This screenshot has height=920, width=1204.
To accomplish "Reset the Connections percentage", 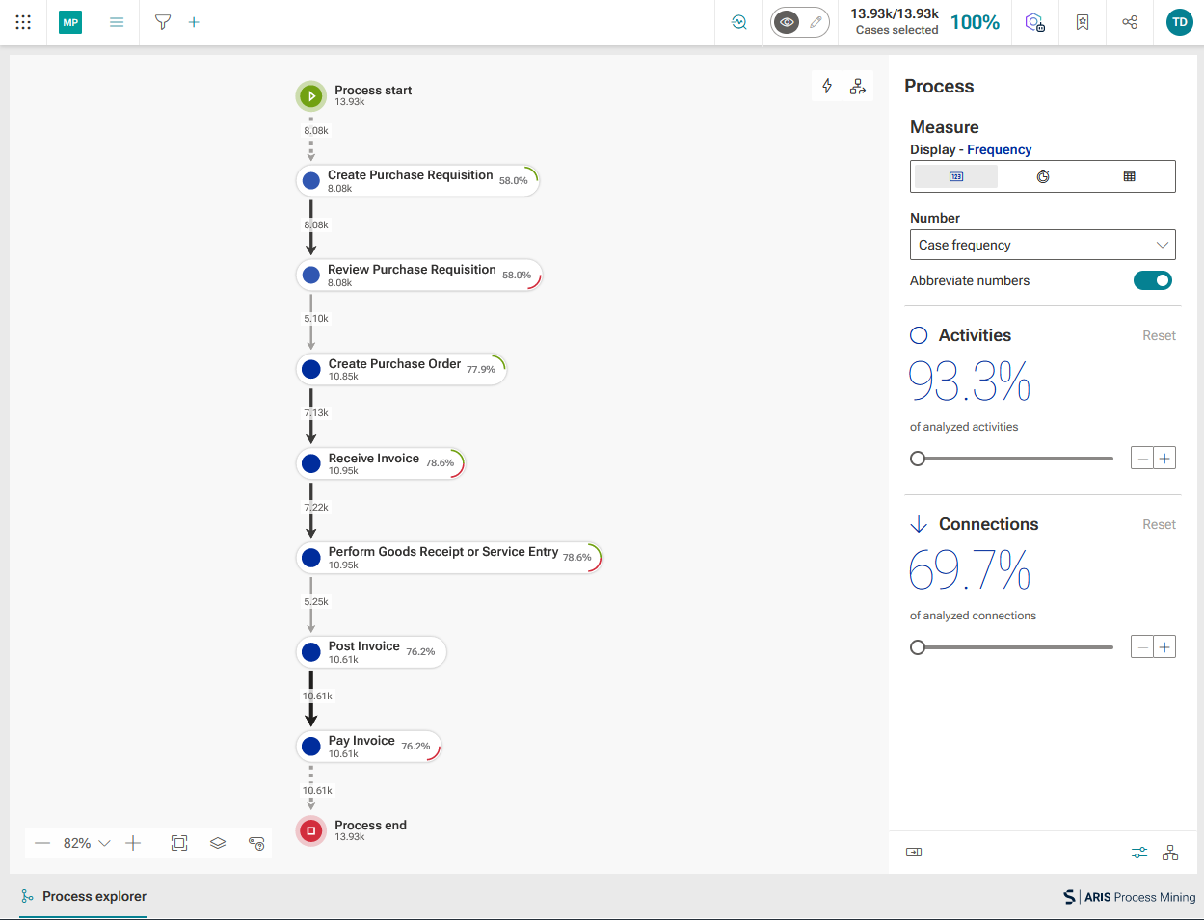I will point(1159,524).
